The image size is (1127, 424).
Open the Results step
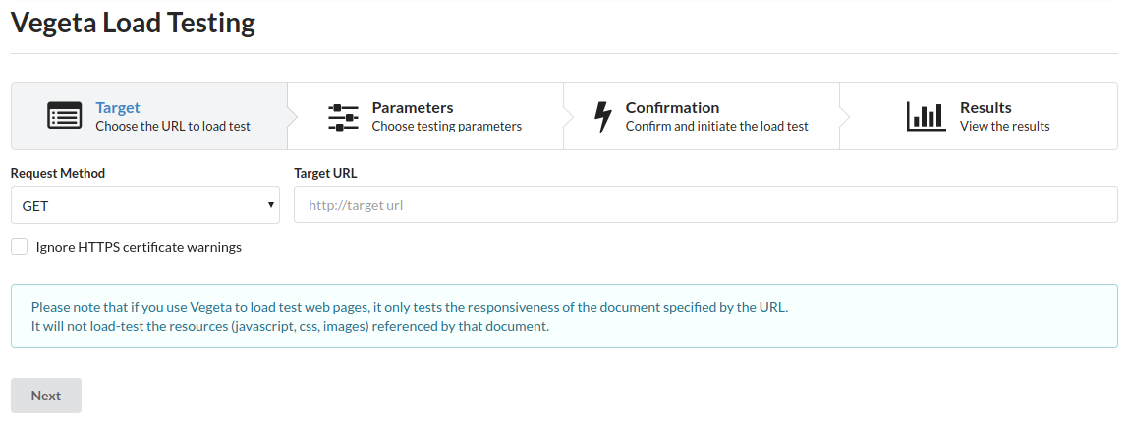979,116
